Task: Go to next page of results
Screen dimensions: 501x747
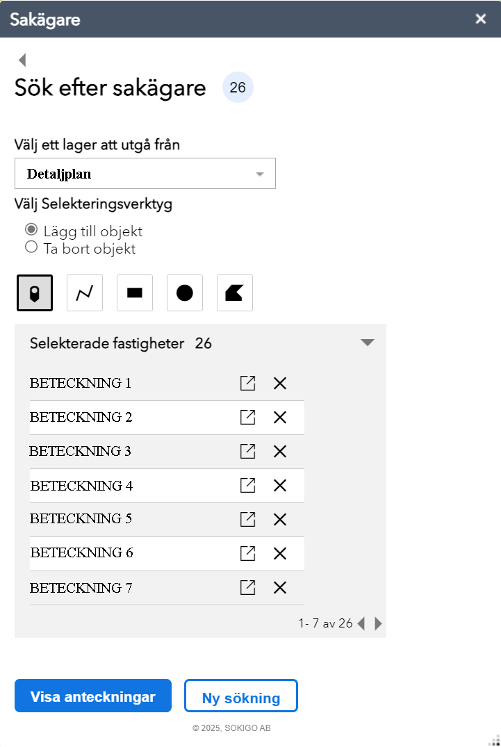Action: coord(379,623)
